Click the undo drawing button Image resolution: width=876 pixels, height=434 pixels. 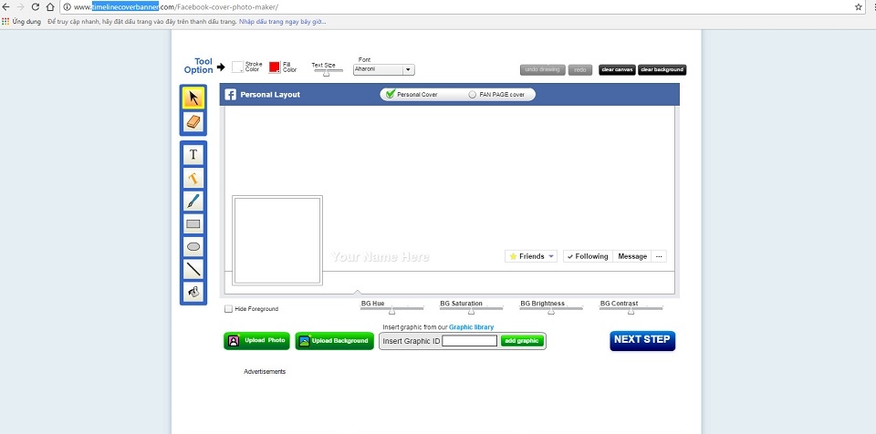tap(542, 70)
